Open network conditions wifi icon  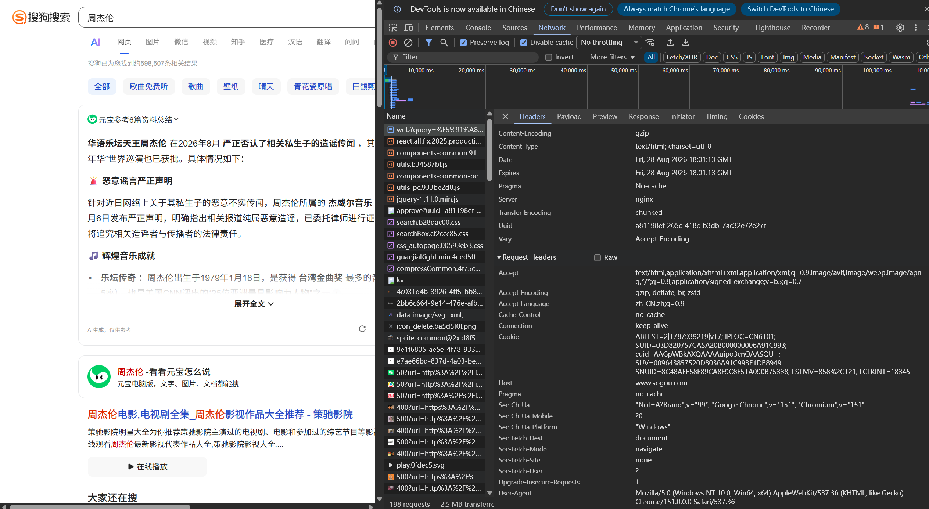click(x=650, y=43)
